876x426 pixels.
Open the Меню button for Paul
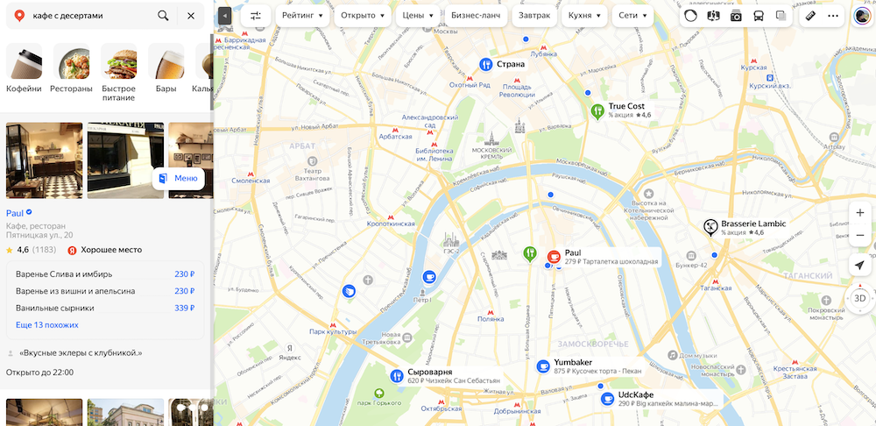(179, 178)
